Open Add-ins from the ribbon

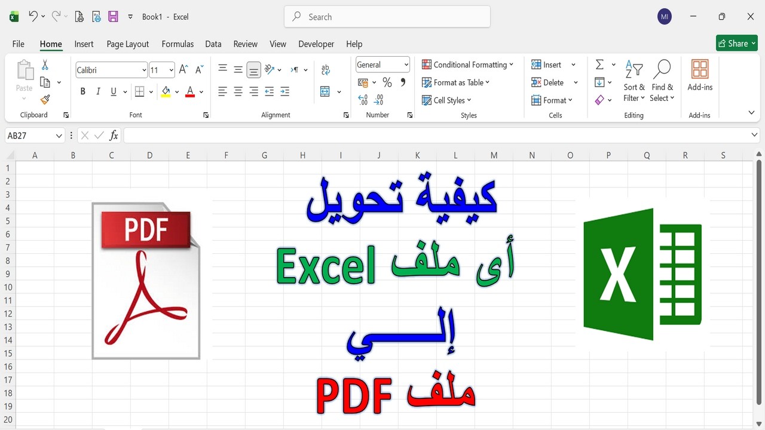click(700, 76)
